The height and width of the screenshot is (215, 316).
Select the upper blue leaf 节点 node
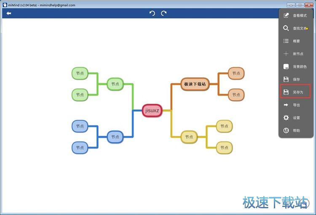click(80, 126)
